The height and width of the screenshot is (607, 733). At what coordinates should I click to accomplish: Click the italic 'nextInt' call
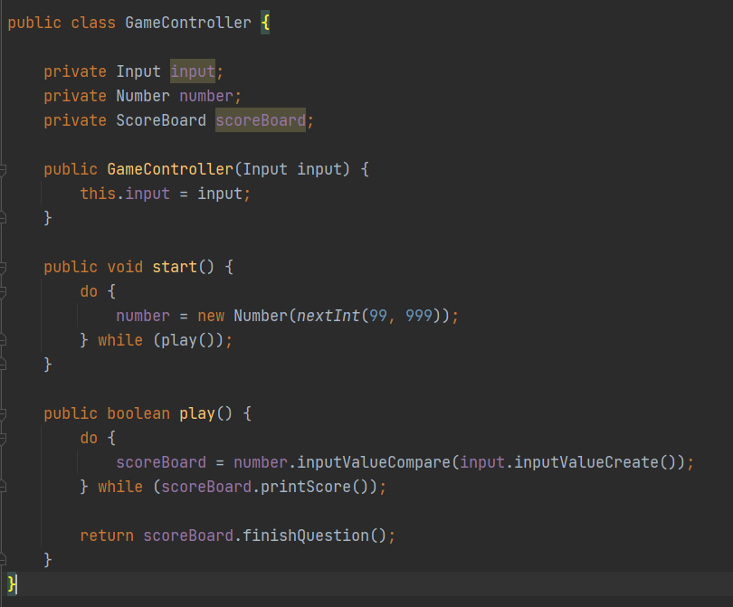click(x=328, y=316)
